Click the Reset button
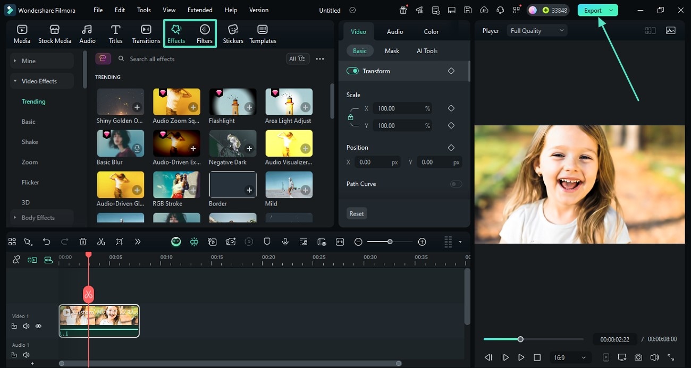The height and width of the screenshot is (368, 691). (x=357, y=213)
